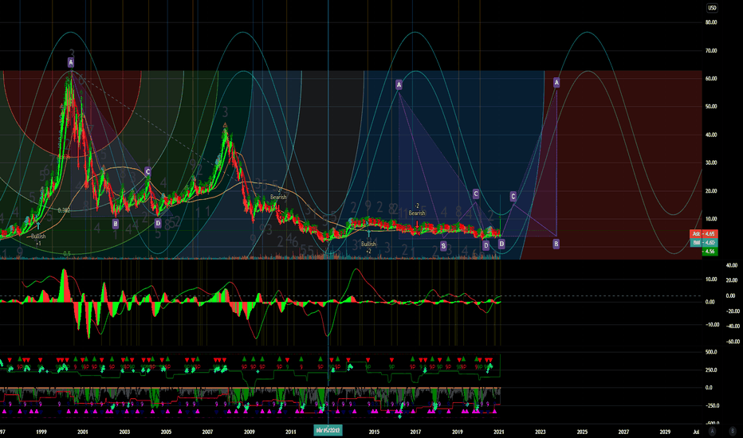The height and width of the screenshot is (438, 743).
Task: Select the A pattern point above year 2024
Action: (556, 82)
